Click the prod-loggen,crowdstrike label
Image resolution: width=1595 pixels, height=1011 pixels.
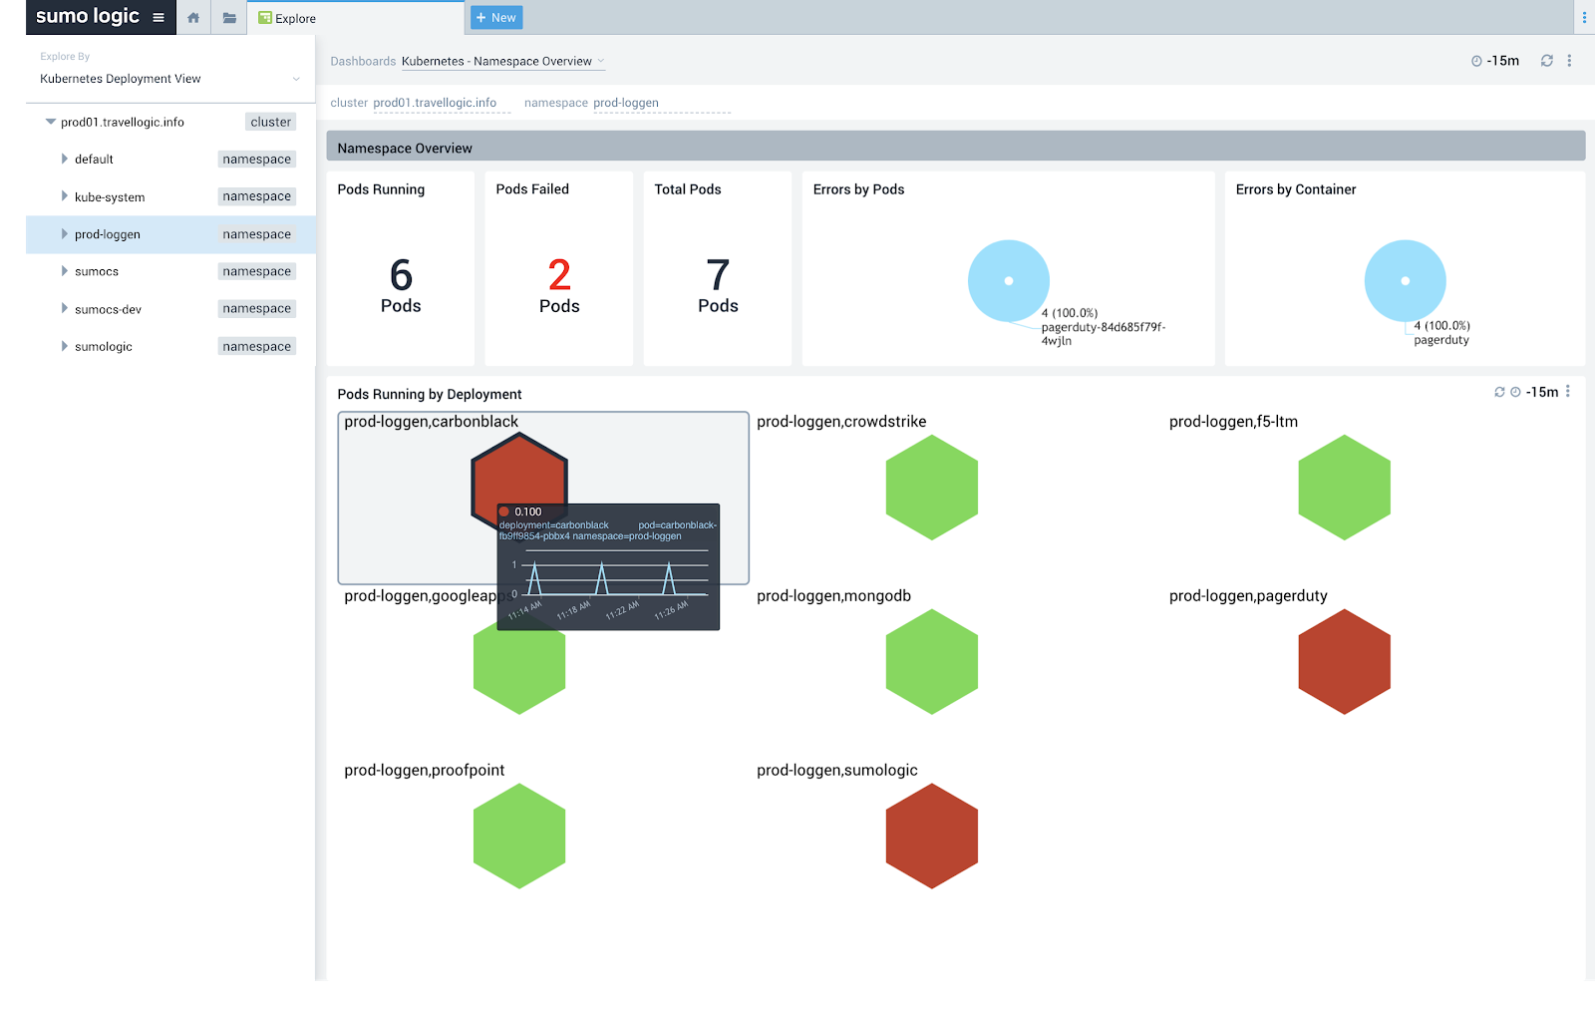click(x=841, y=422)
